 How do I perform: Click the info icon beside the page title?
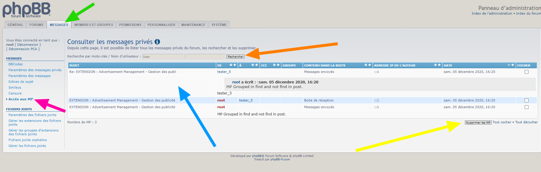[x=157, y=42]
